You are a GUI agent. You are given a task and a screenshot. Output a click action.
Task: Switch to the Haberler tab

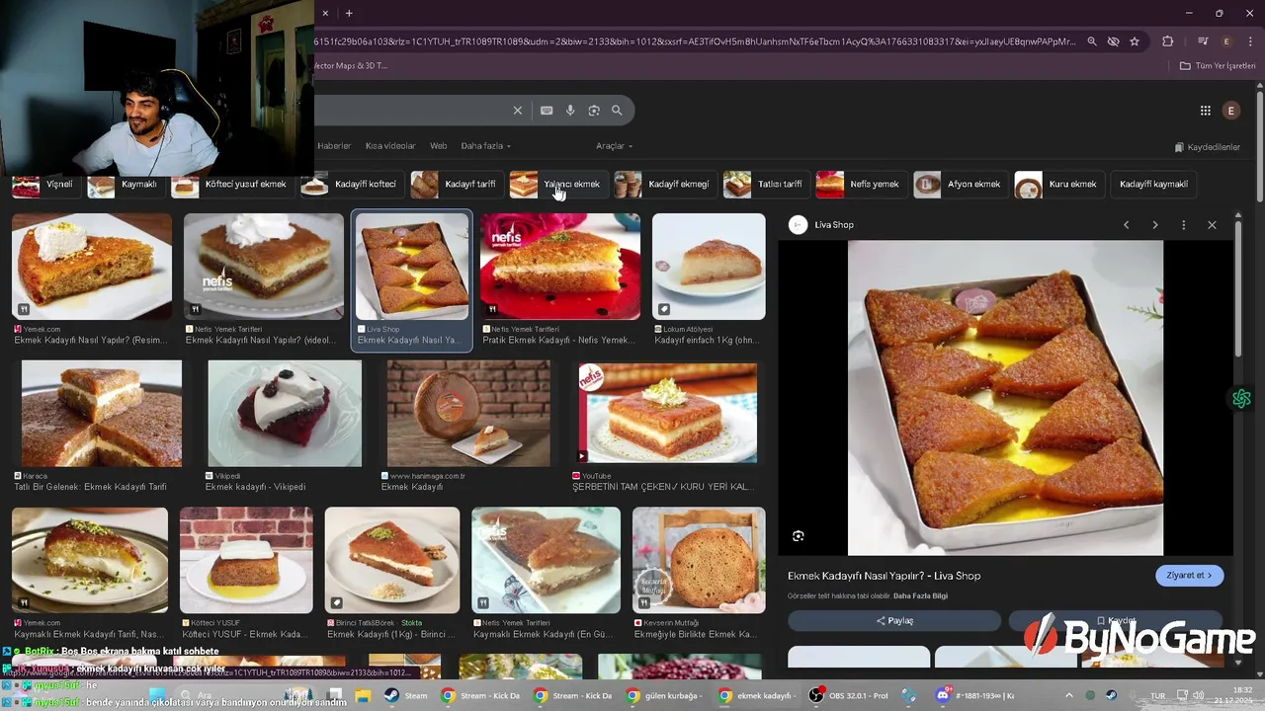334,146
